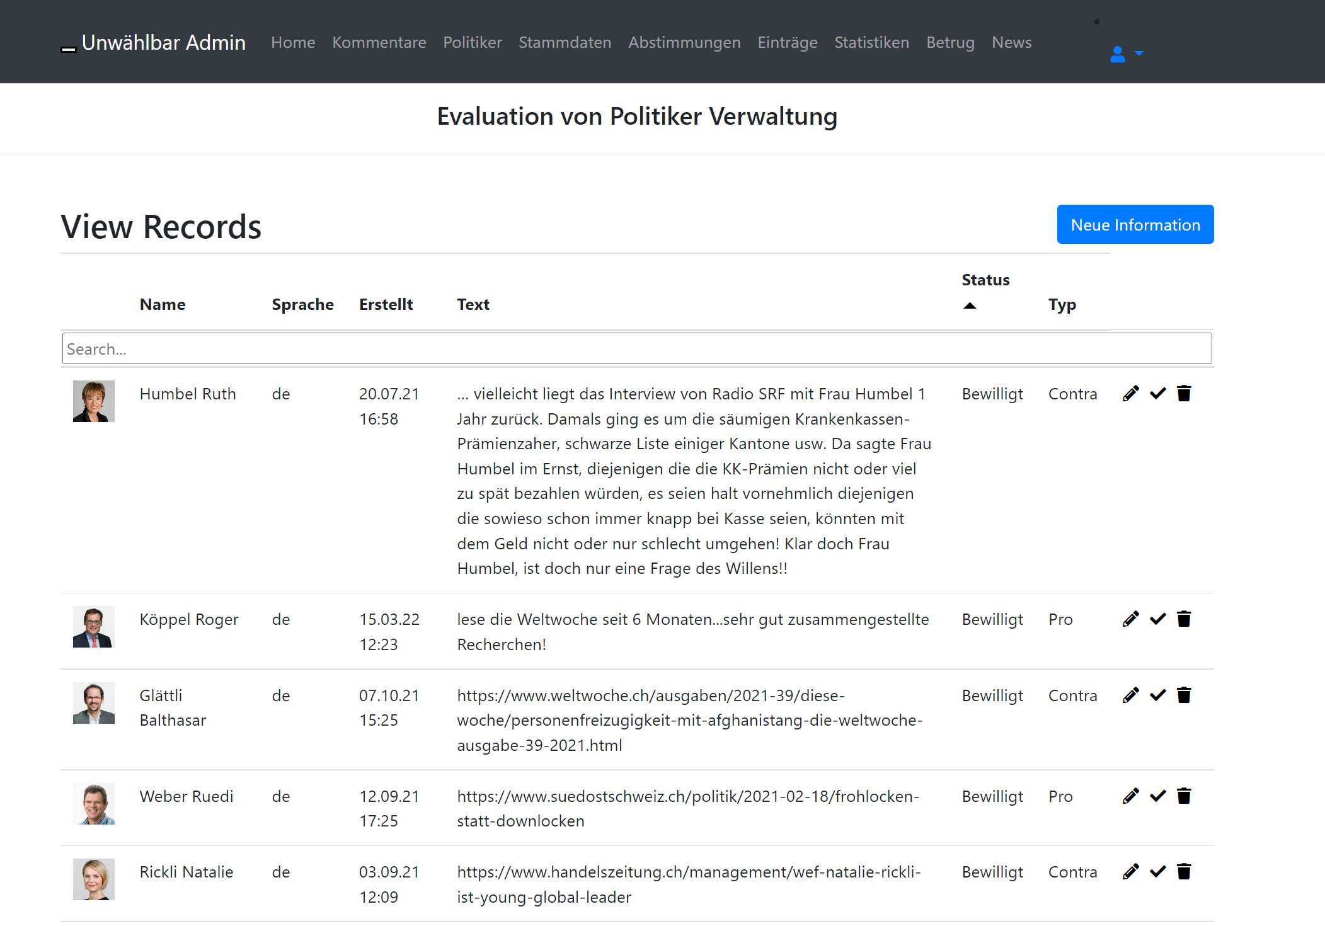Viewport: 1325px width, 926px height.
Task: Edit the Weber Ruedi record with pencil icon
Action: click(1131, 796)
